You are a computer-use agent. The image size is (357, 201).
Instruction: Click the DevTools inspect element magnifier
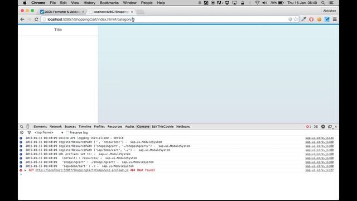pos(22,127)
